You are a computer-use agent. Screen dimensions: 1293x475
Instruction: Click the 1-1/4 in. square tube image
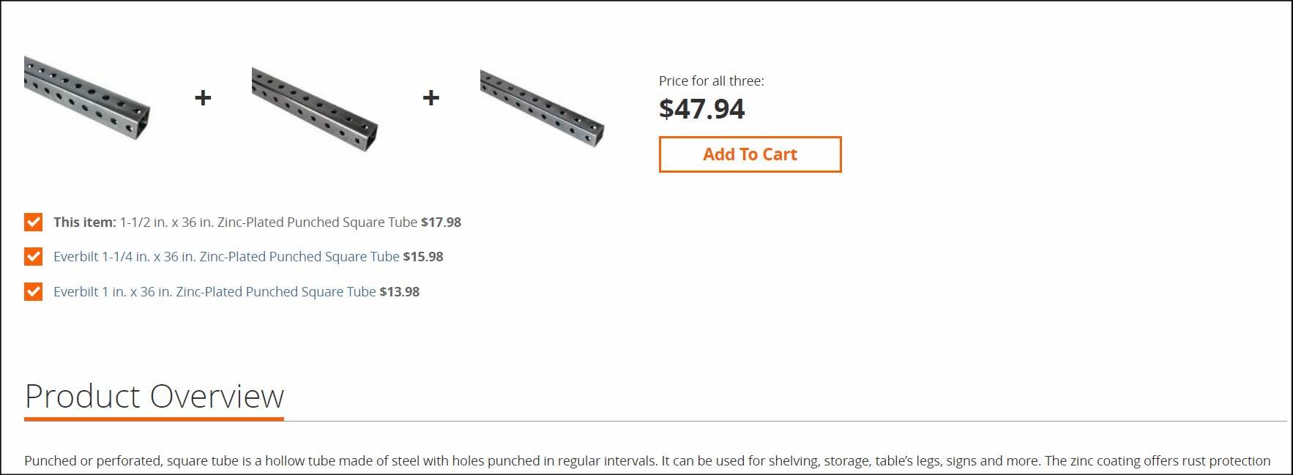315,109
